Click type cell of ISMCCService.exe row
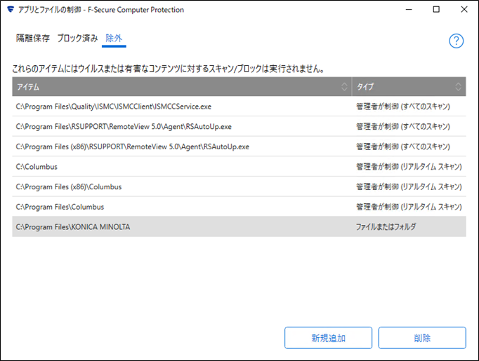The image size is (479, 361). 403,107
